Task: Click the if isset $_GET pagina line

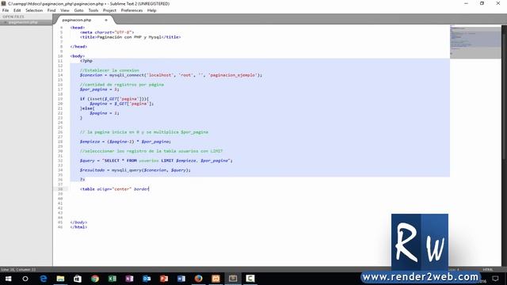Action: coord(114,99)
